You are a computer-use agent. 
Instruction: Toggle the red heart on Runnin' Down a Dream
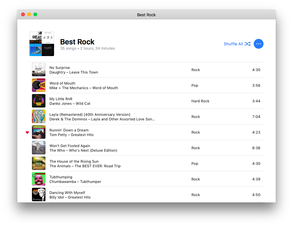coord(27,132)
